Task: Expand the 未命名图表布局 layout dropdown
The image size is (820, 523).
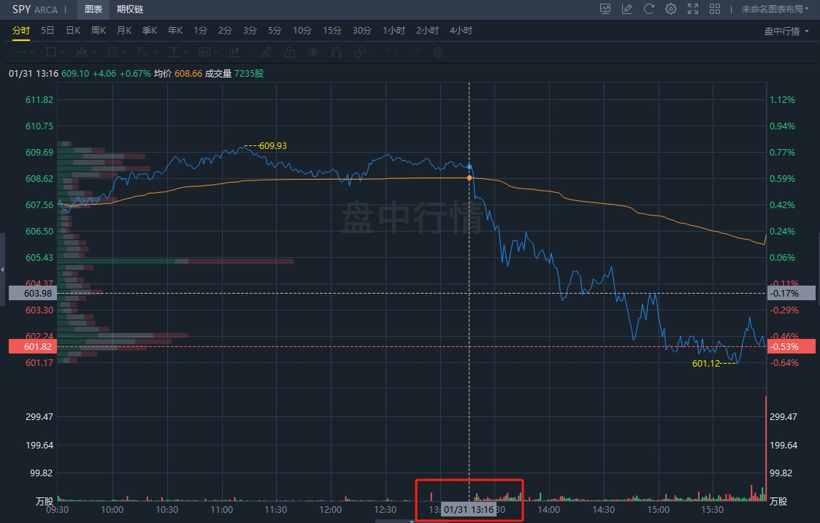Action: (x=775, y=9)
